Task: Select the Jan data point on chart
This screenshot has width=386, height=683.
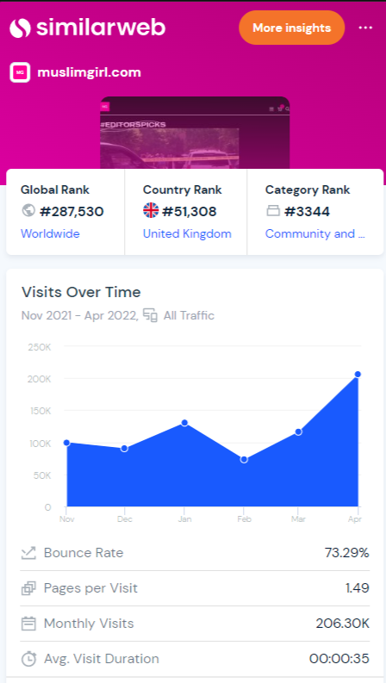Action: tap(184, 423)
